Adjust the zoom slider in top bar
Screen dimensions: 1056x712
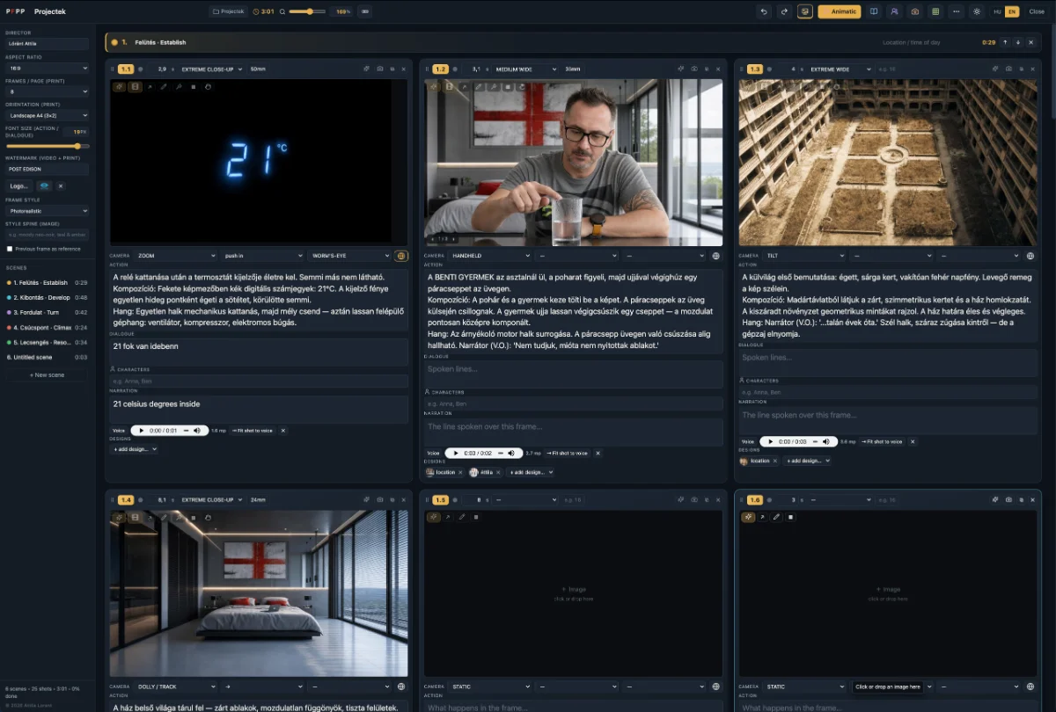[x=307, y=11]
